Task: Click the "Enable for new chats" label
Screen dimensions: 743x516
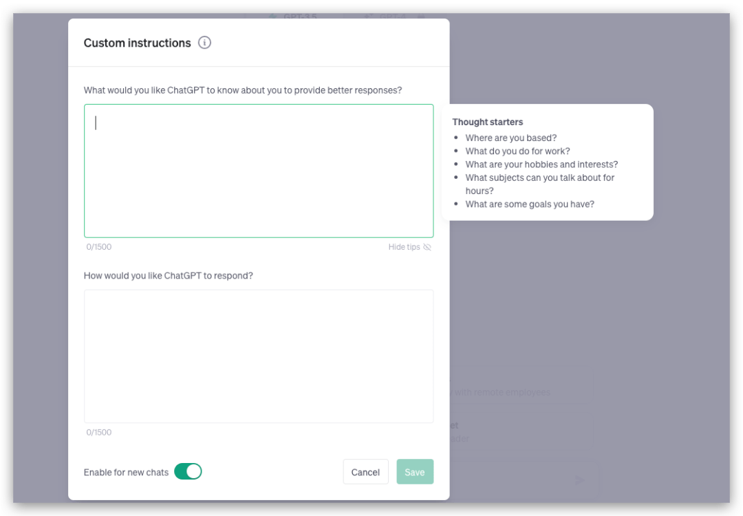Action: (126, 472)
